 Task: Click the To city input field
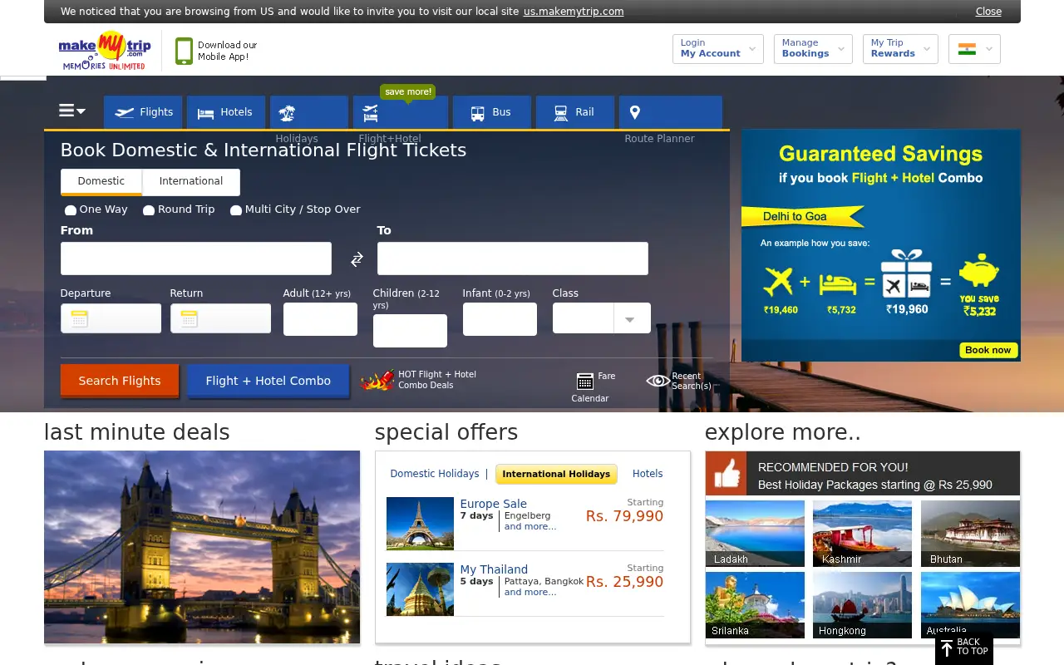click(x=513, y=259)
